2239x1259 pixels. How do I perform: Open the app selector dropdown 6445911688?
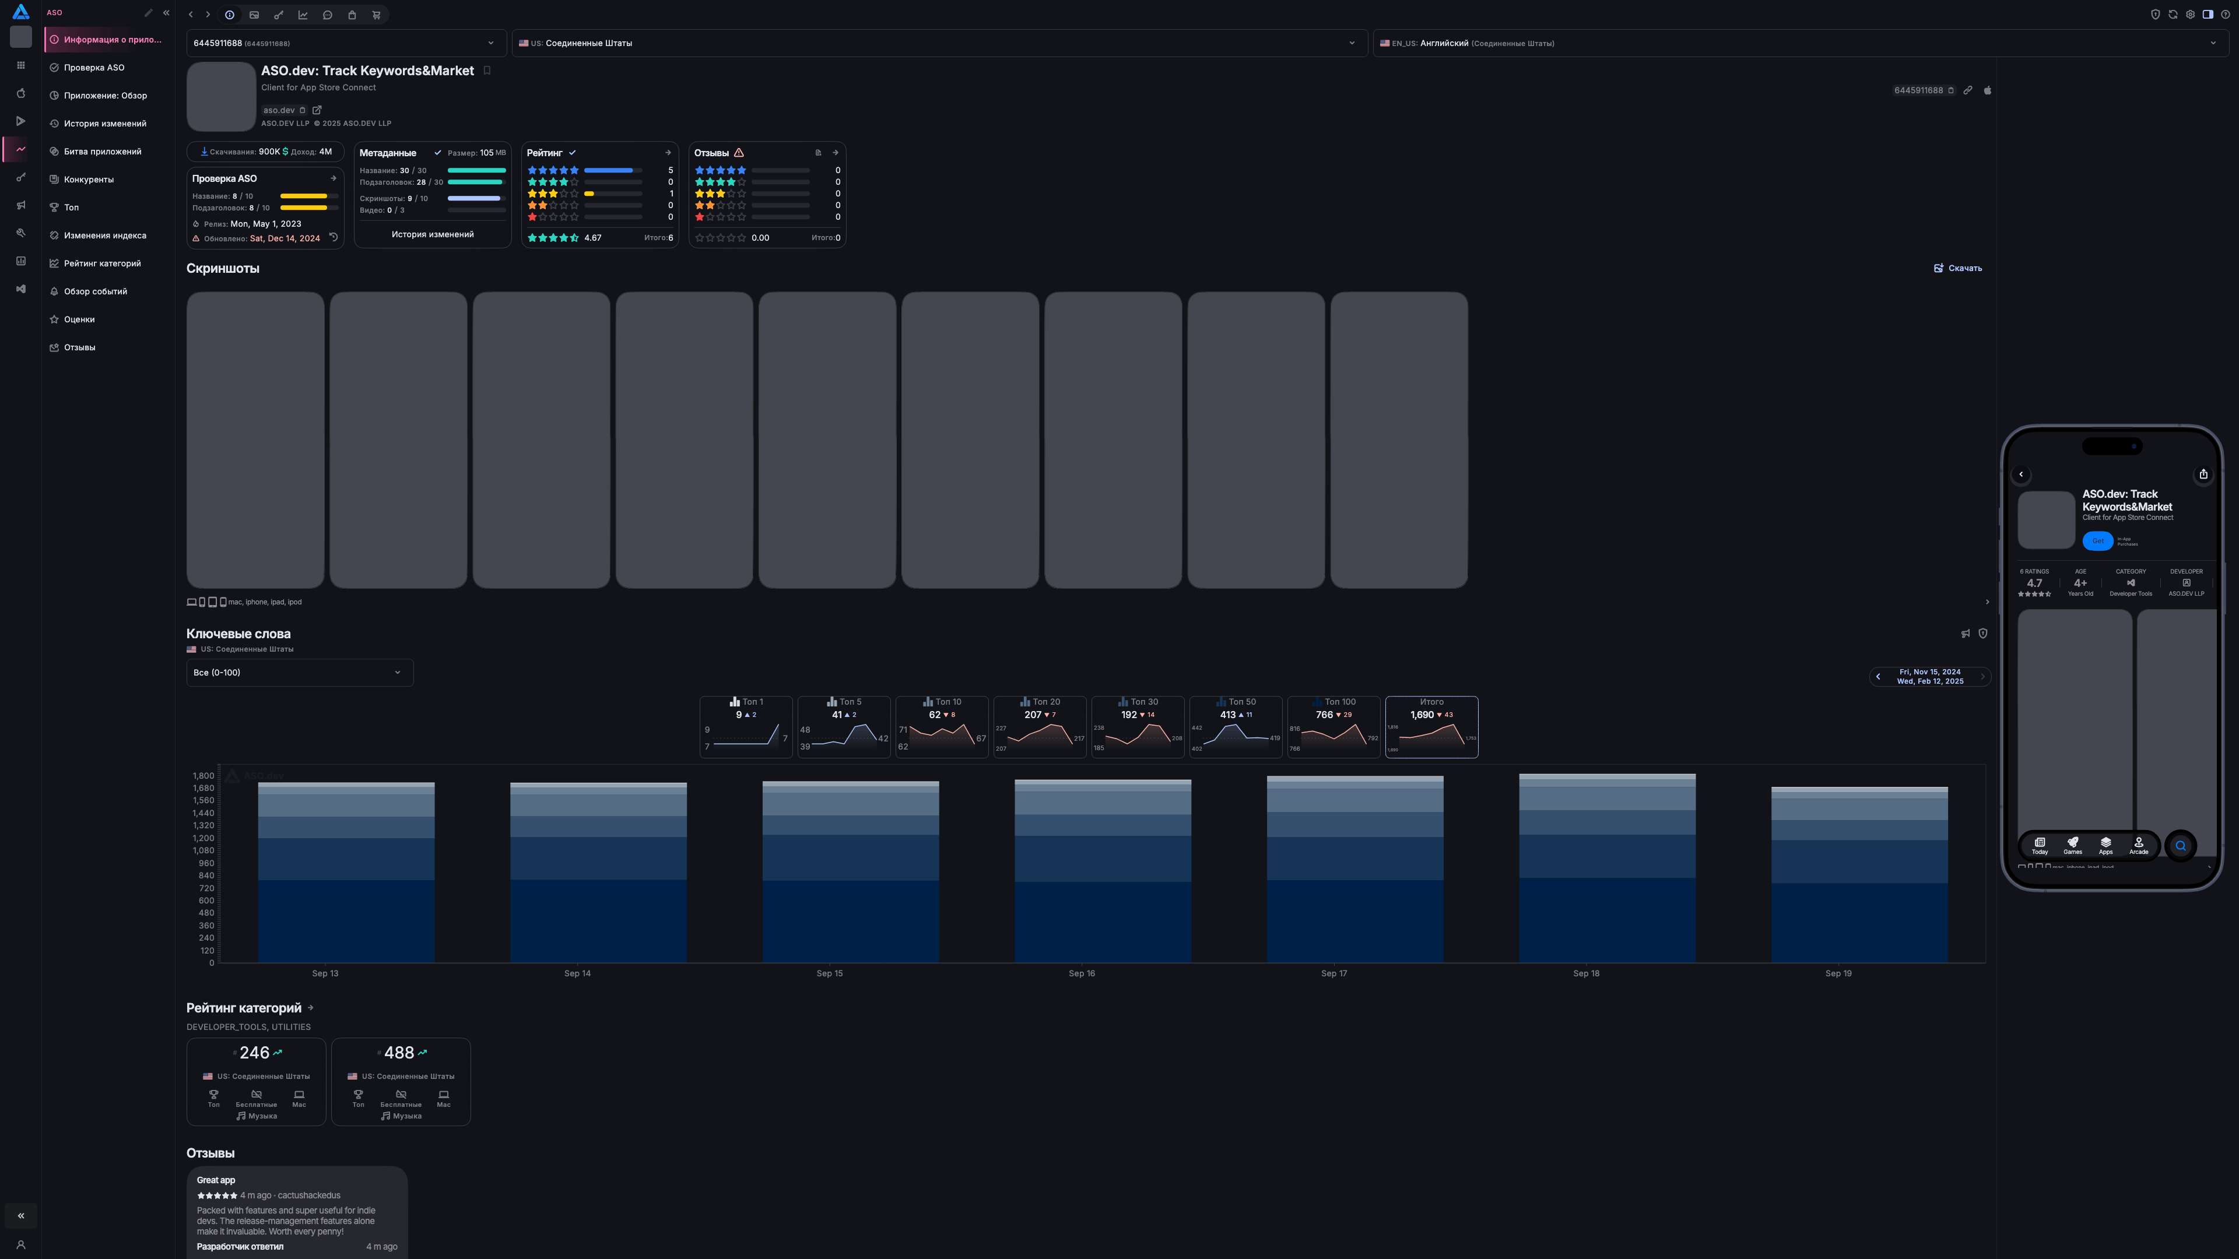pyautogui.click(x=346, y=43)
